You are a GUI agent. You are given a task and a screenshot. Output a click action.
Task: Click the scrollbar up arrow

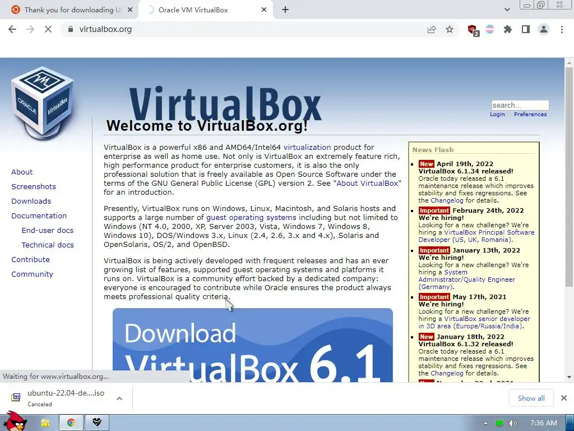[x=569, y=63]
